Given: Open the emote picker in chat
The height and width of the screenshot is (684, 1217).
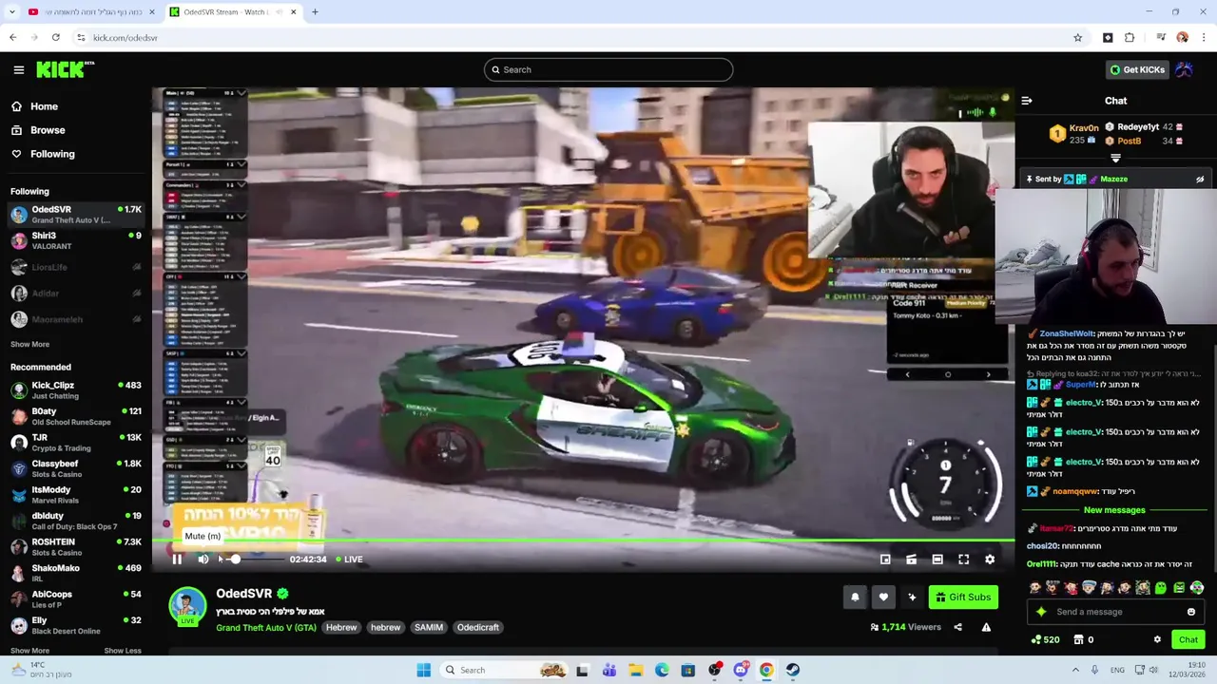Looking at the screenshot, I should coord(1191,612).
